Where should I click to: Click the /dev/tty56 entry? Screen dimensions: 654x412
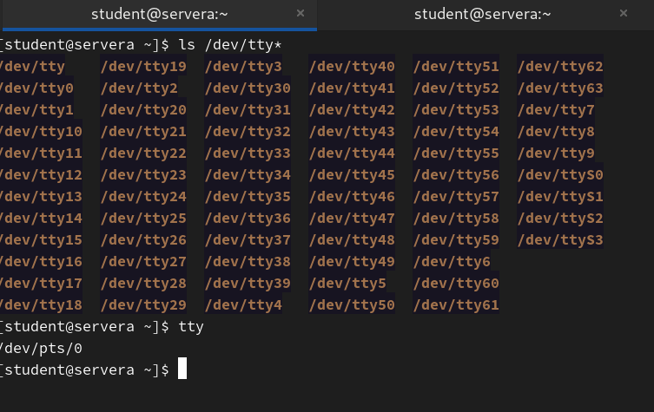[456, 174]
